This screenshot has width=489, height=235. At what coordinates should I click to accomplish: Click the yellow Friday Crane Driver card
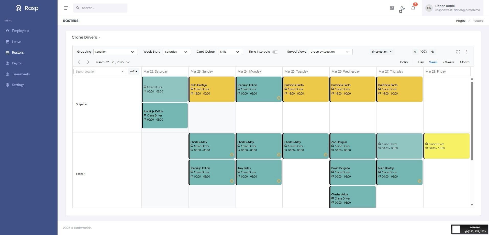pos(447,146)
